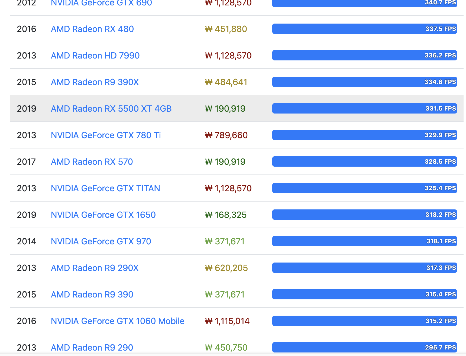The width and height of the screenshot is (466, 356).
Task: Click year 2013 in the GTX TITAN row
Action: click(x=27, y=188)
